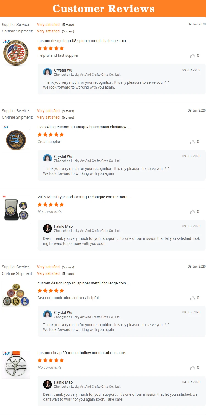Viewport: 206px width, 415px height.
Task: Open US citizen challenge coin thumbnail
Action: tap(16, 53)
